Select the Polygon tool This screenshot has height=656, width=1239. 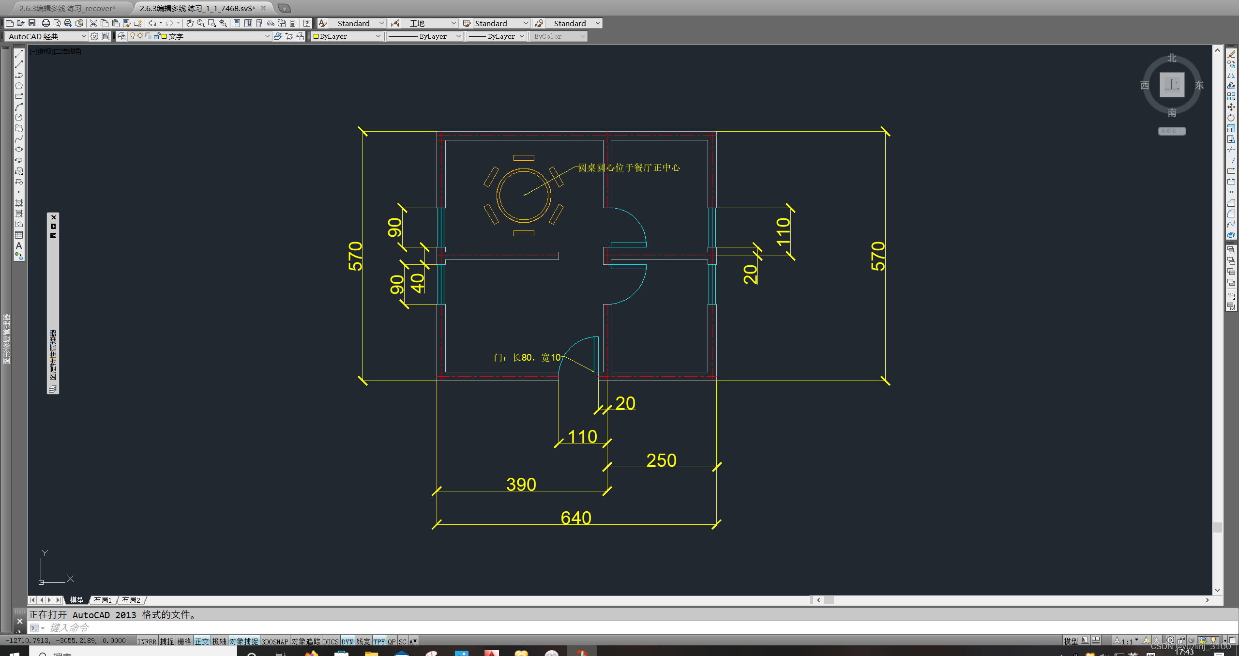pyautogui.click(x=19, y=86)
